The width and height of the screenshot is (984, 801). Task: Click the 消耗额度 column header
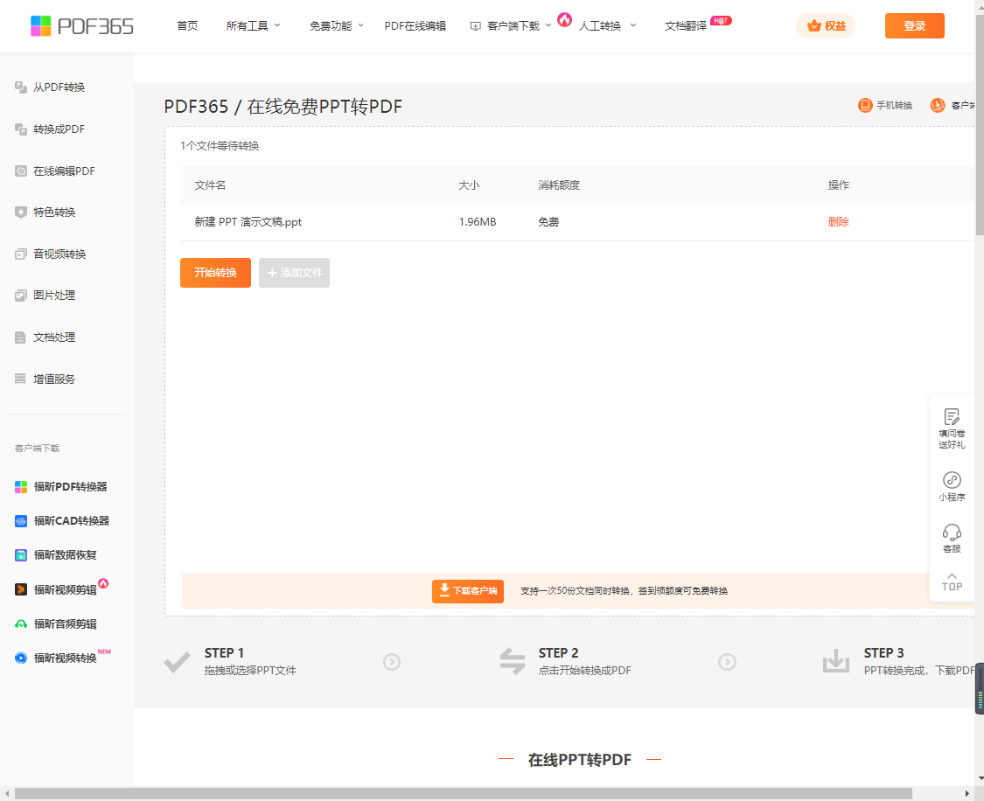point(559,185)
